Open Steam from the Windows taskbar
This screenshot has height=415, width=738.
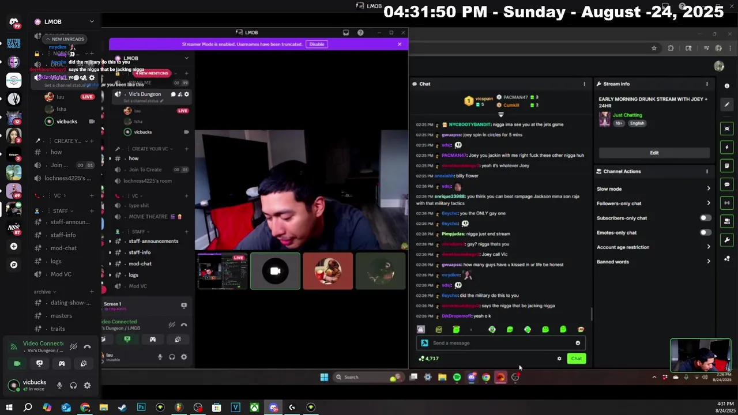click(x=122, y=408)
